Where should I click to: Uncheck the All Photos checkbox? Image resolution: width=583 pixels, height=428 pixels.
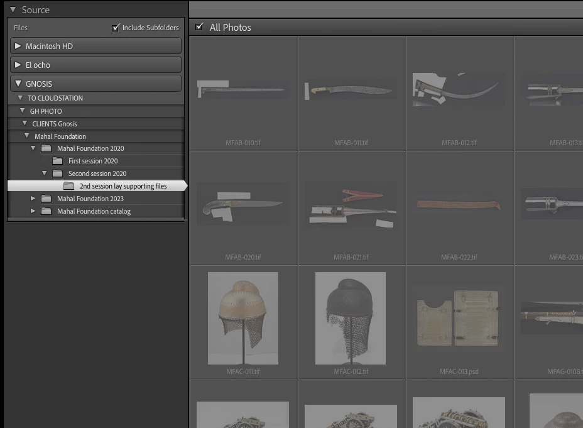(199, 27)
